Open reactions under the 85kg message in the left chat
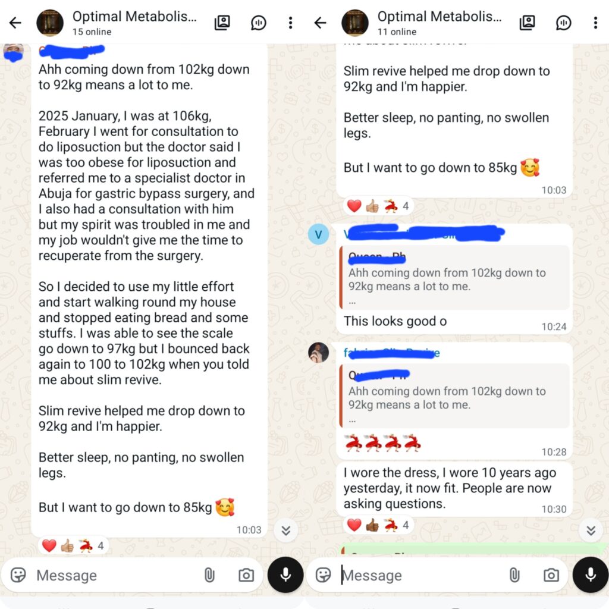The height and width of the screenshot is (609, 609). tap(73, 546)
